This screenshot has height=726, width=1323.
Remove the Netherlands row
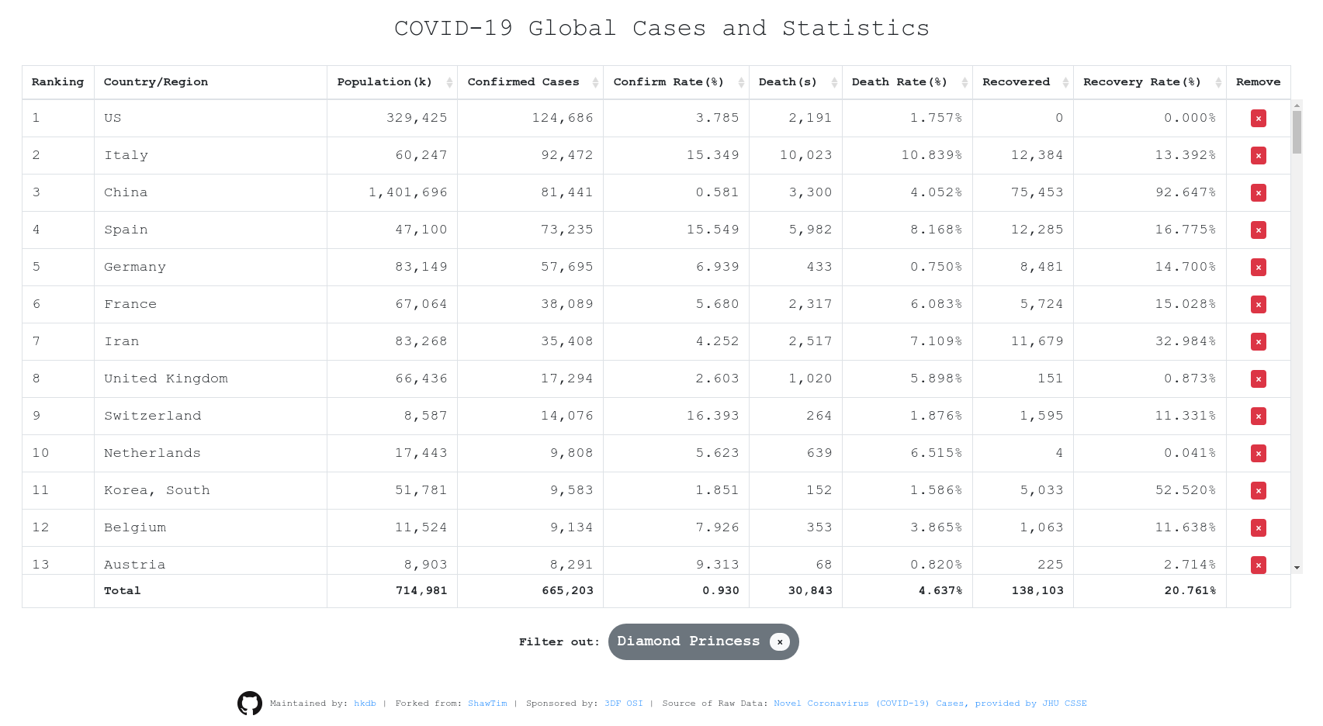coord(1258,453)
